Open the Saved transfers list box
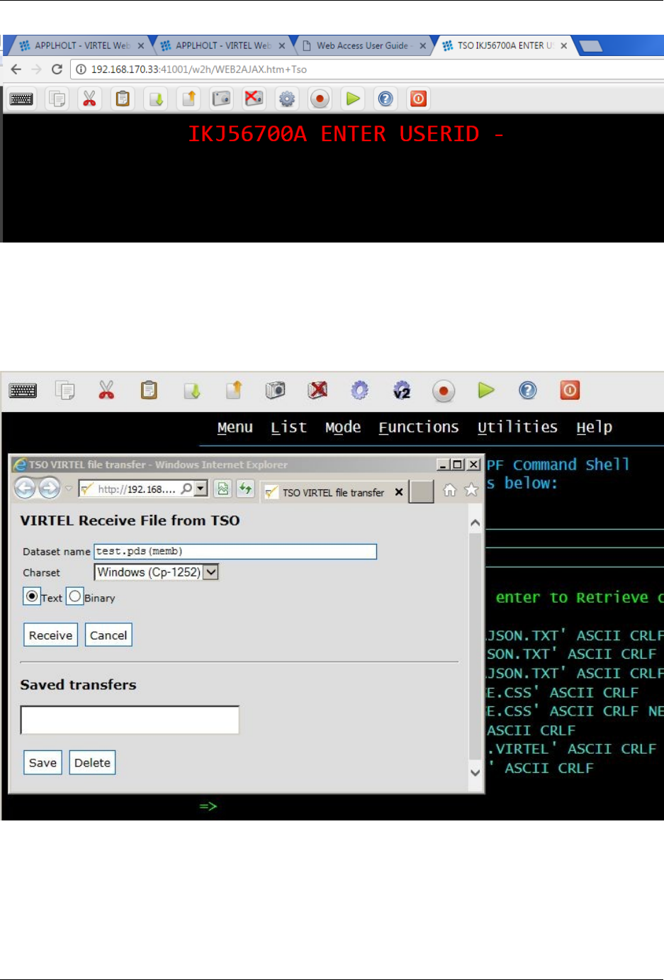 coord(130,720)
